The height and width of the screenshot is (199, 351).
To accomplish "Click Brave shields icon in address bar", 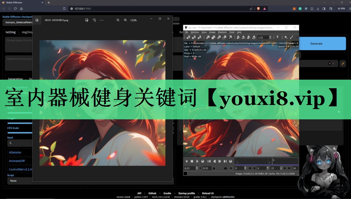I will coord(258,9).
